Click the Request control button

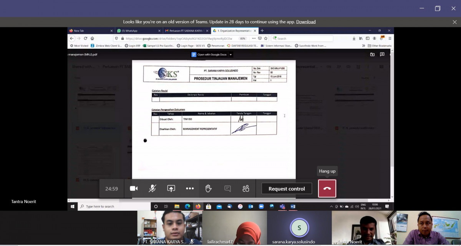tap(287, 189)
